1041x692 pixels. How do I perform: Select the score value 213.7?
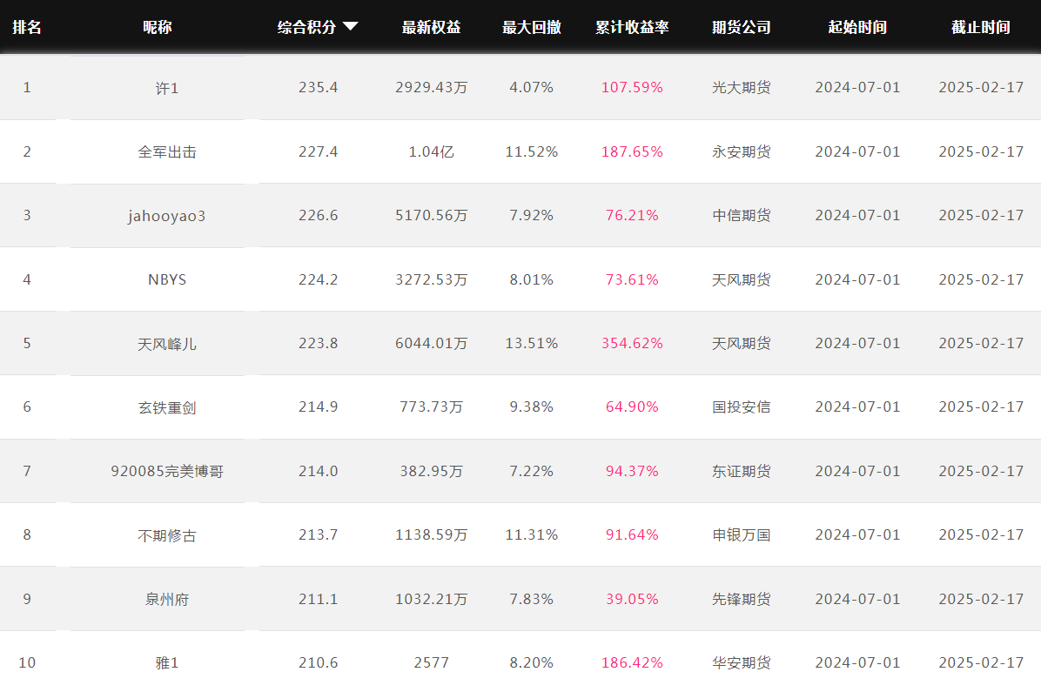point(319,535)
